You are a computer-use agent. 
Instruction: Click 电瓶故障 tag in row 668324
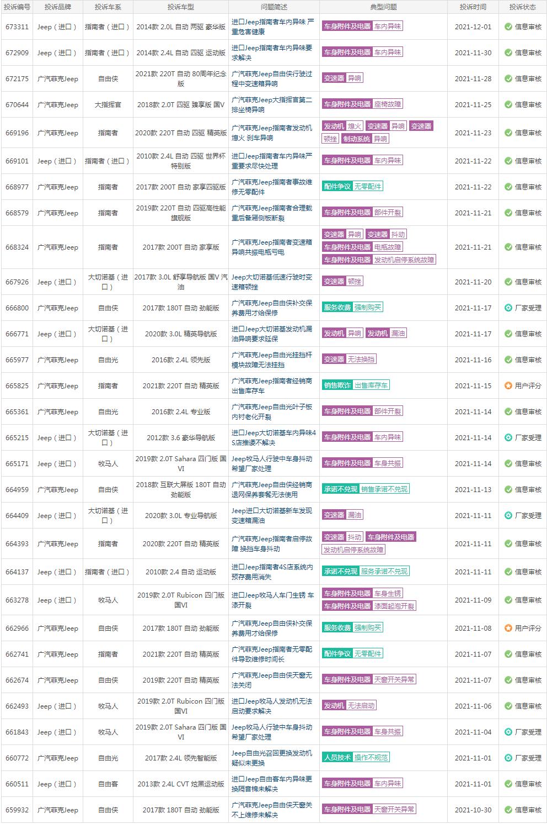[x=388, y=247]
